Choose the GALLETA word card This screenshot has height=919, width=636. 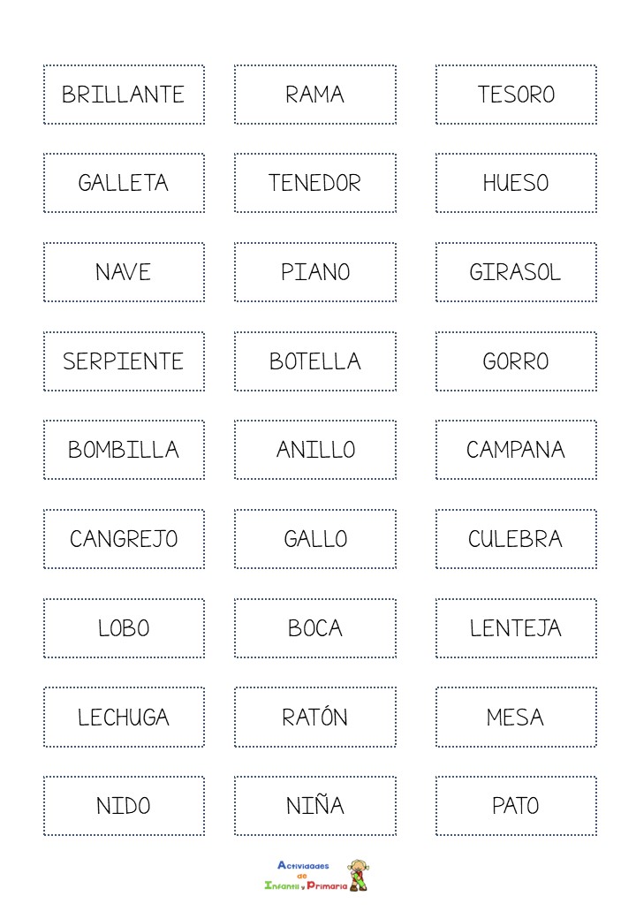[x=125, y=183]
